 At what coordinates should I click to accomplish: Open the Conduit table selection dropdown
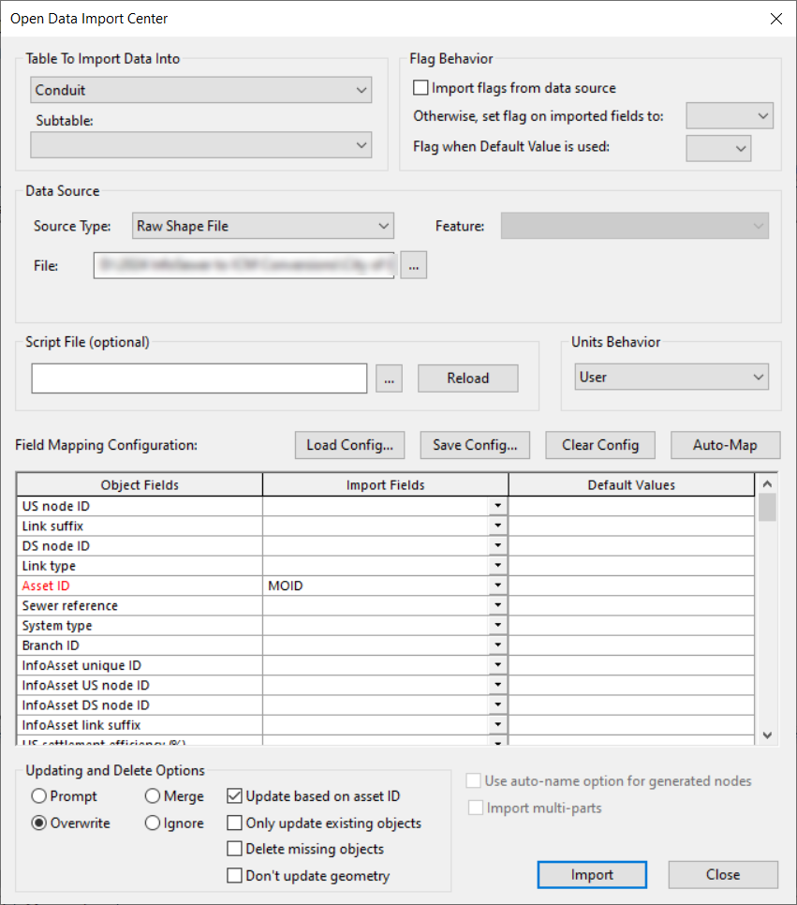362,90
